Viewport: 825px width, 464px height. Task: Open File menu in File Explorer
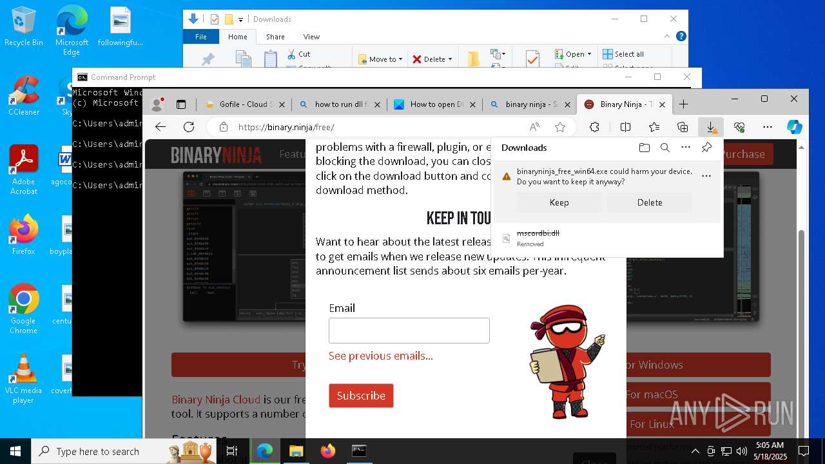pos(201,37)
